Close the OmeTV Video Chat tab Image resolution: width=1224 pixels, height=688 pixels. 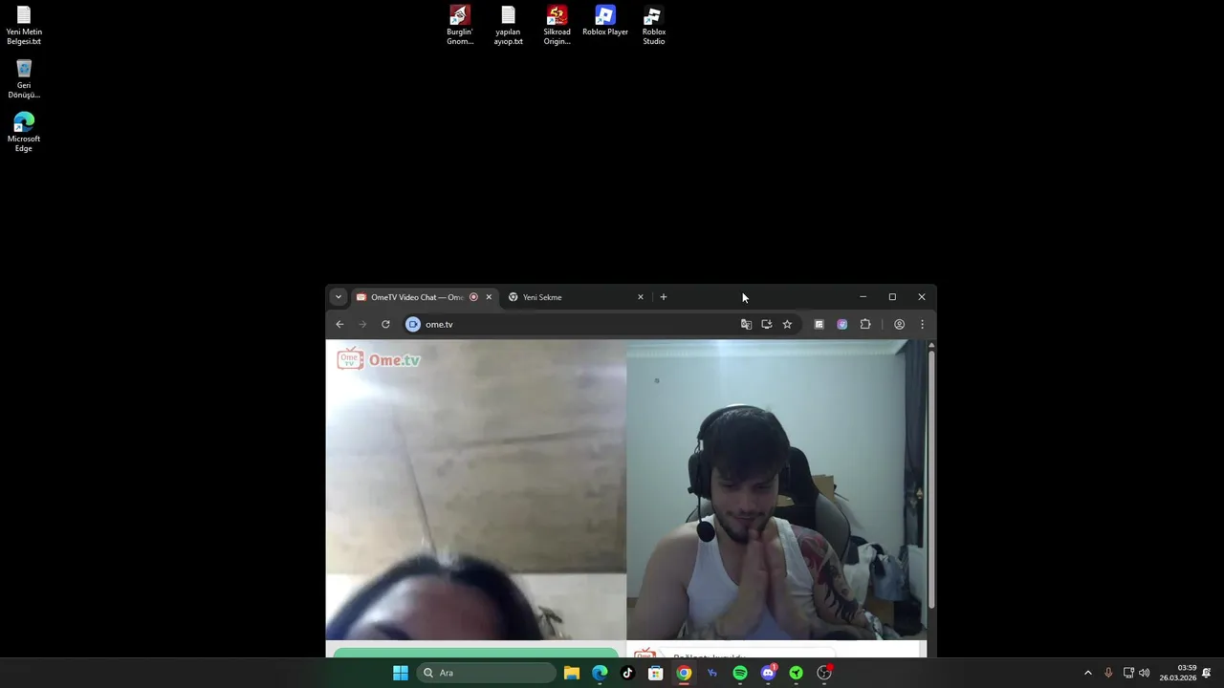[489, 297]
